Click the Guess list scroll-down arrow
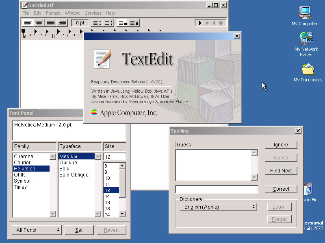Image resolution: width=325 pixels, height=244 pixels. click(254, 177)
